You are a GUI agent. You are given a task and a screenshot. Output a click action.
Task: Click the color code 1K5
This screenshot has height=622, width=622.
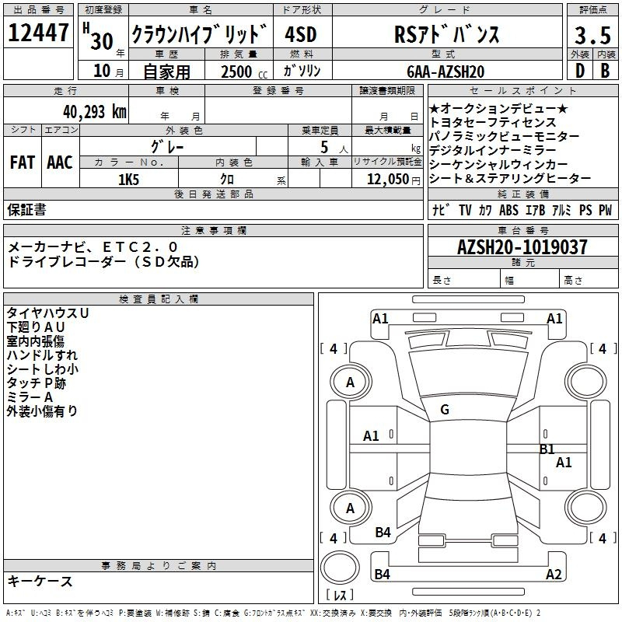[128, 179]
